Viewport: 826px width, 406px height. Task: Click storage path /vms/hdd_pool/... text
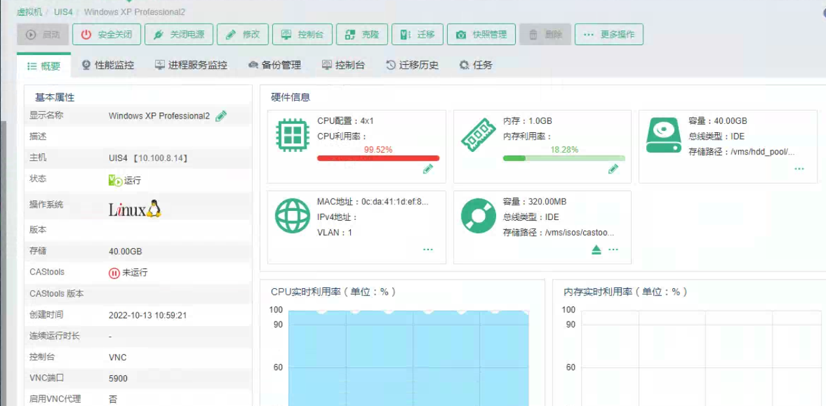(742, 152)
